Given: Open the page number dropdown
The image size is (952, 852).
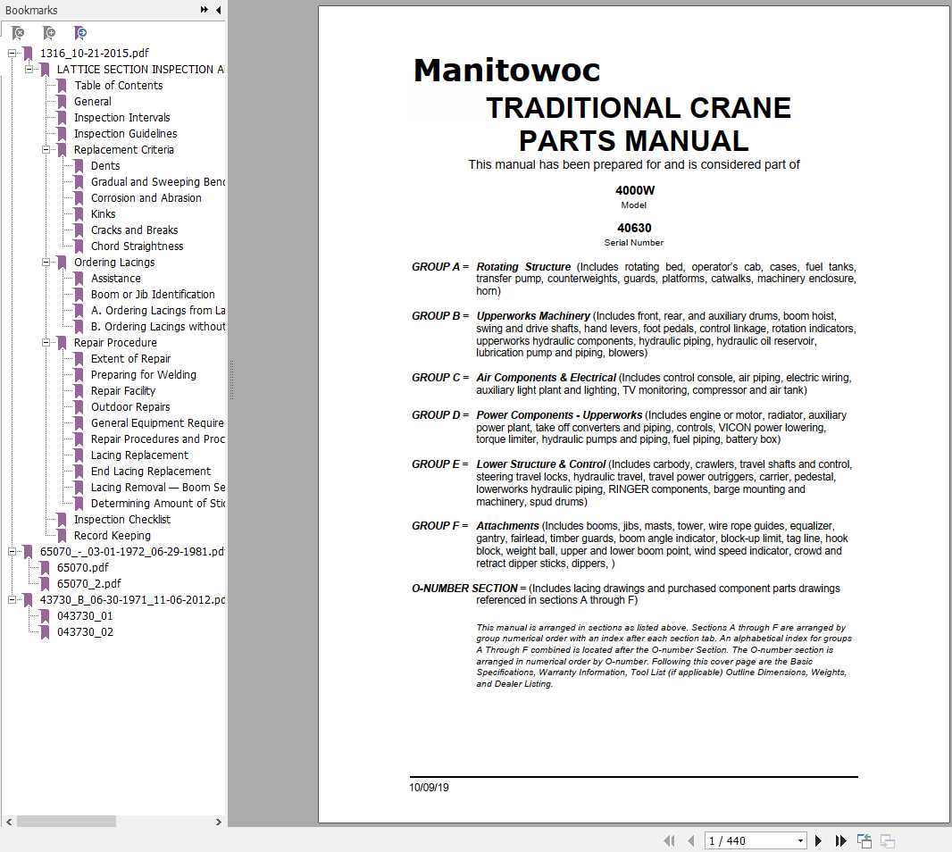Looking at the screenshot, I should click(799, 840).
